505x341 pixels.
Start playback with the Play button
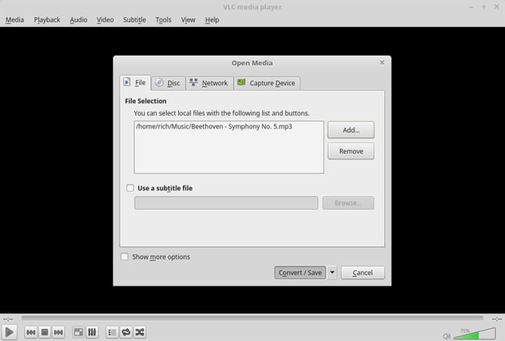tap(9, 332)
